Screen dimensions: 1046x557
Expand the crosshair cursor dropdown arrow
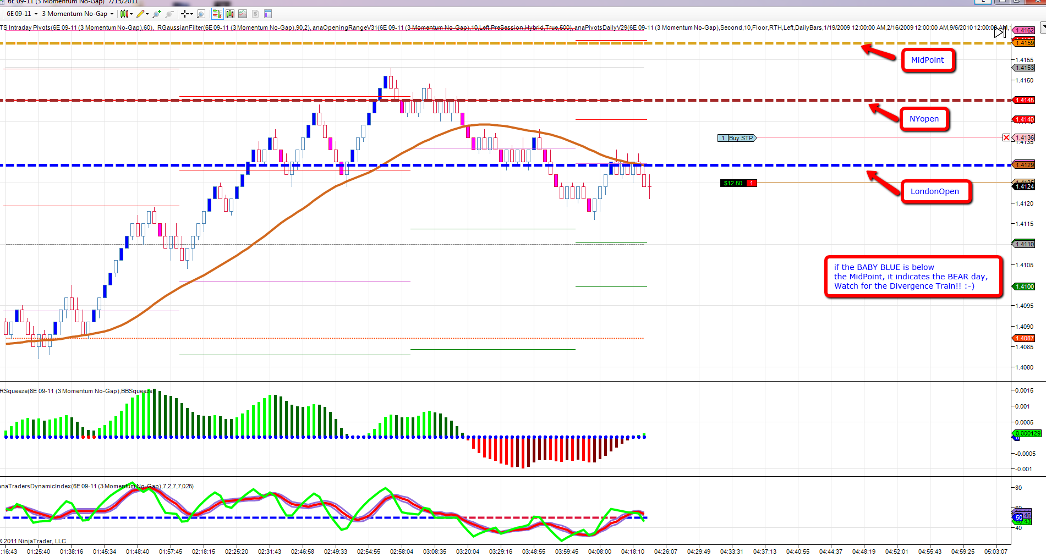tap(191, 14)
